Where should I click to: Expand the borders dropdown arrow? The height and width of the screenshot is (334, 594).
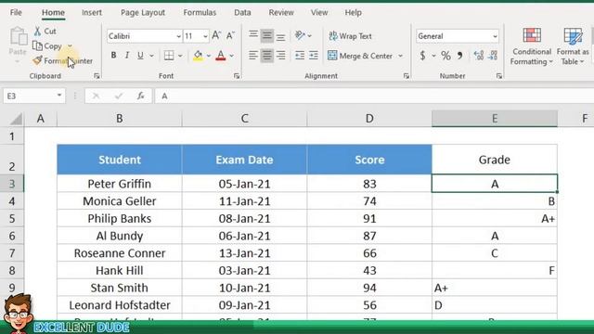(x=180, y=56)
